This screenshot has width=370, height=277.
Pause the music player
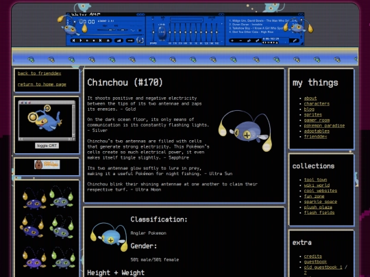click(x=87, y=40)
